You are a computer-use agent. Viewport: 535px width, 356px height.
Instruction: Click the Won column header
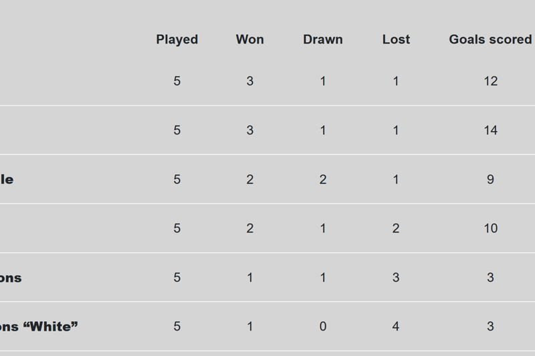[x=249, y=39]
